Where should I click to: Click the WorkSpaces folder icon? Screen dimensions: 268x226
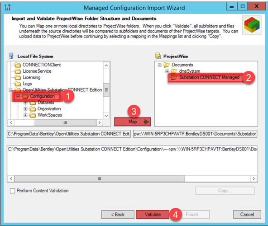click(x=33, y=115)
